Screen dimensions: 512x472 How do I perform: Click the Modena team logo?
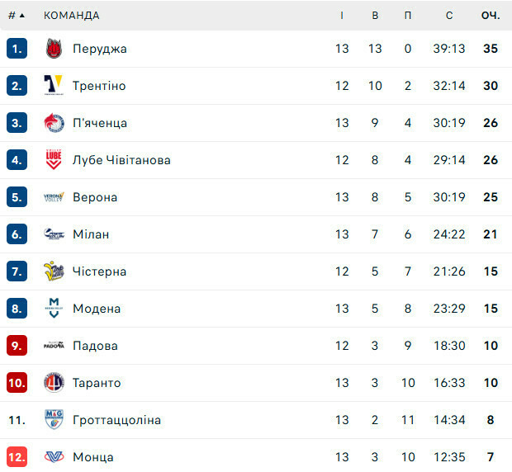click(x=54, y=309)
